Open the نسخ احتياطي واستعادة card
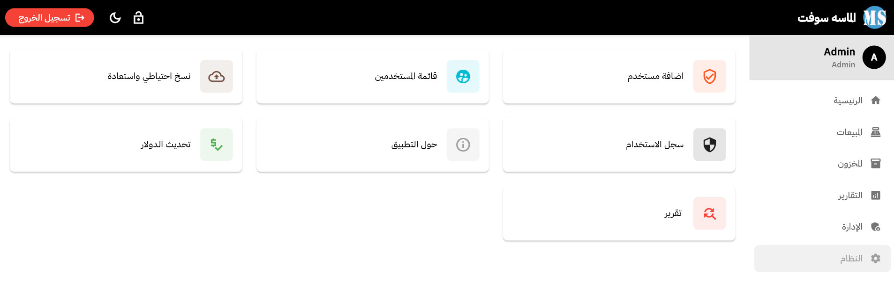Image resolution: width=894 pixels, height=282 pixels. pyautogui.click(x=126, y=76)
